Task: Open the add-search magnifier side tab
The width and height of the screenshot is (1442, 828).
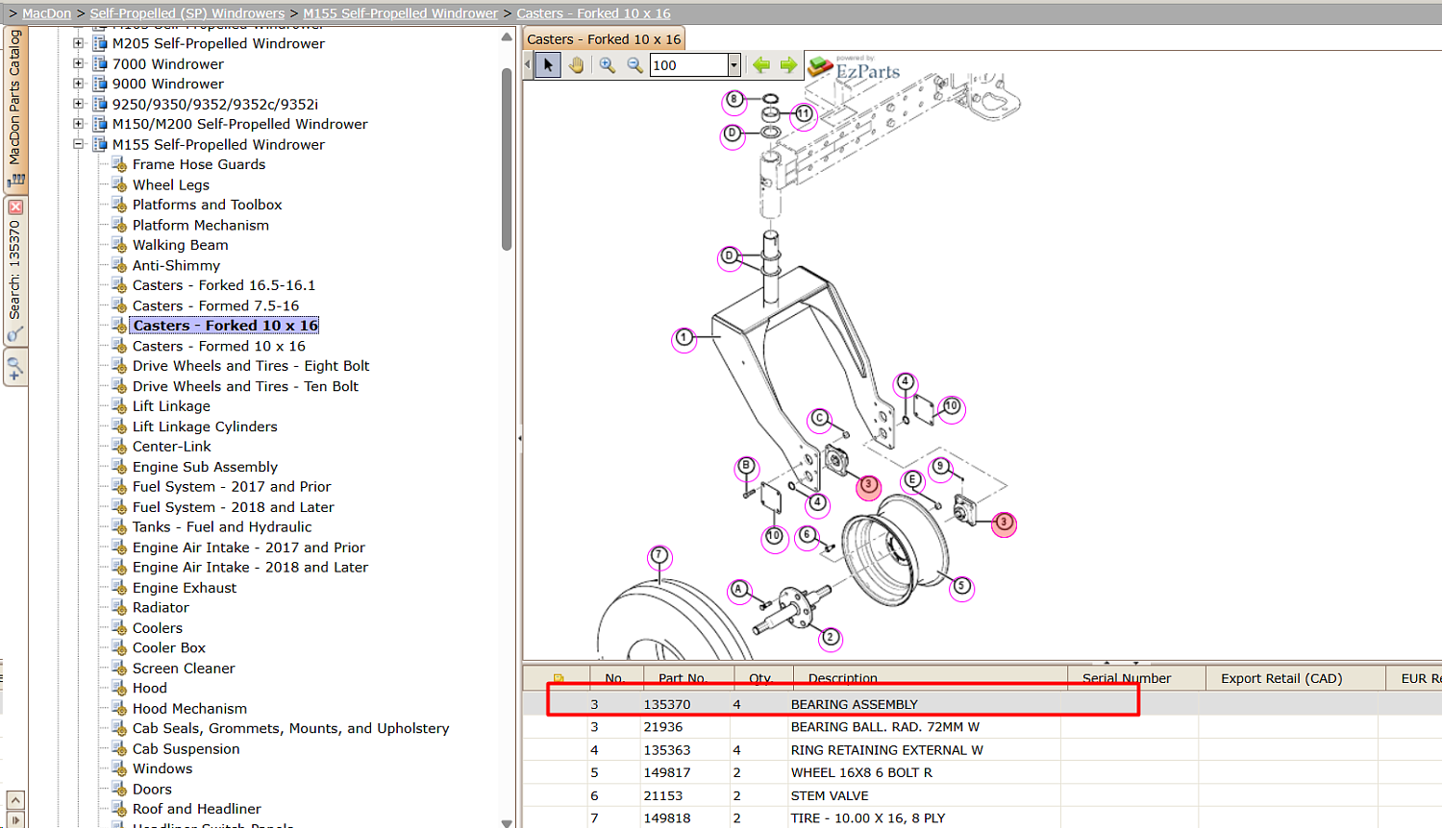Action: [14, 367]
